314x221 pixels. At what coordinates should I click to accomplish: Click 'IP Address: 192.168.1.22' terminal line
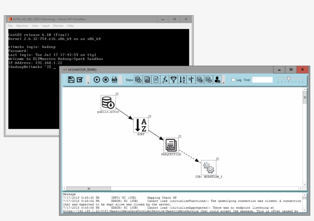tap(35, 63)
